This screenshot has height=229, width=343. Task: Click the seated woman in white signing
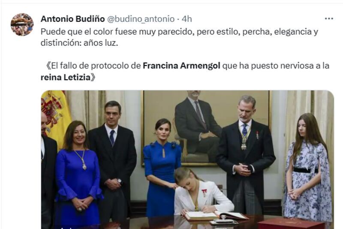coord(201,193)
